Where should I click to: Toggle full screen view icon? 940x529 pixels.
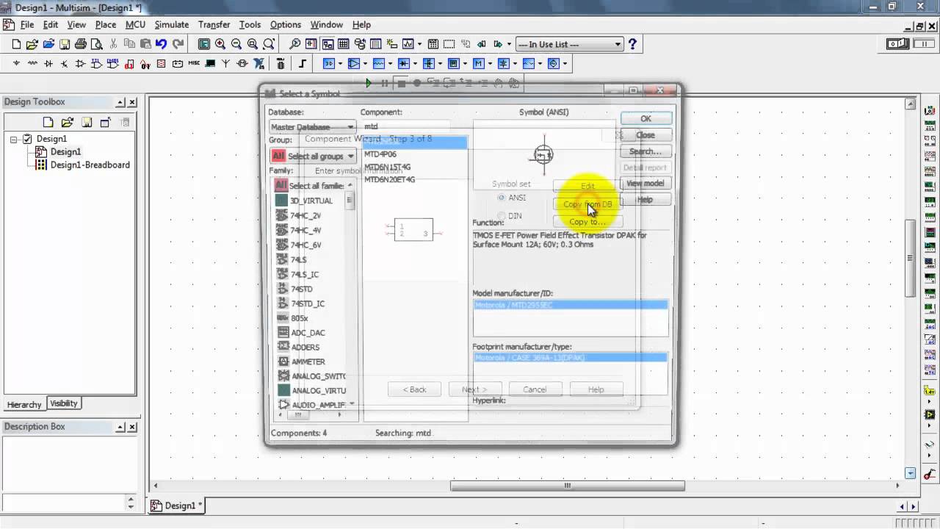coord(204,44)
